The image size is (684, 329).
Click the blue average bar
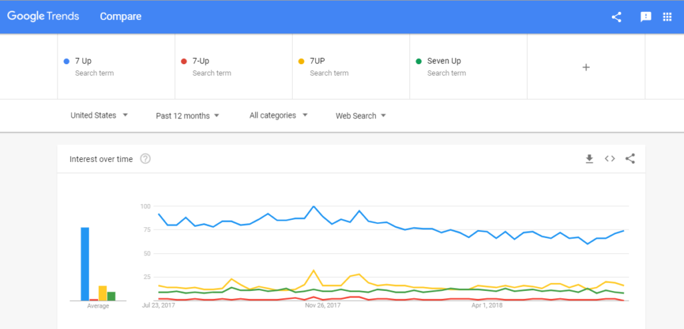click(x=85, y=264)
